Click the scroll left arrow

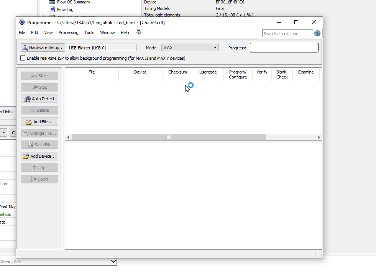[x=68, y=137]
